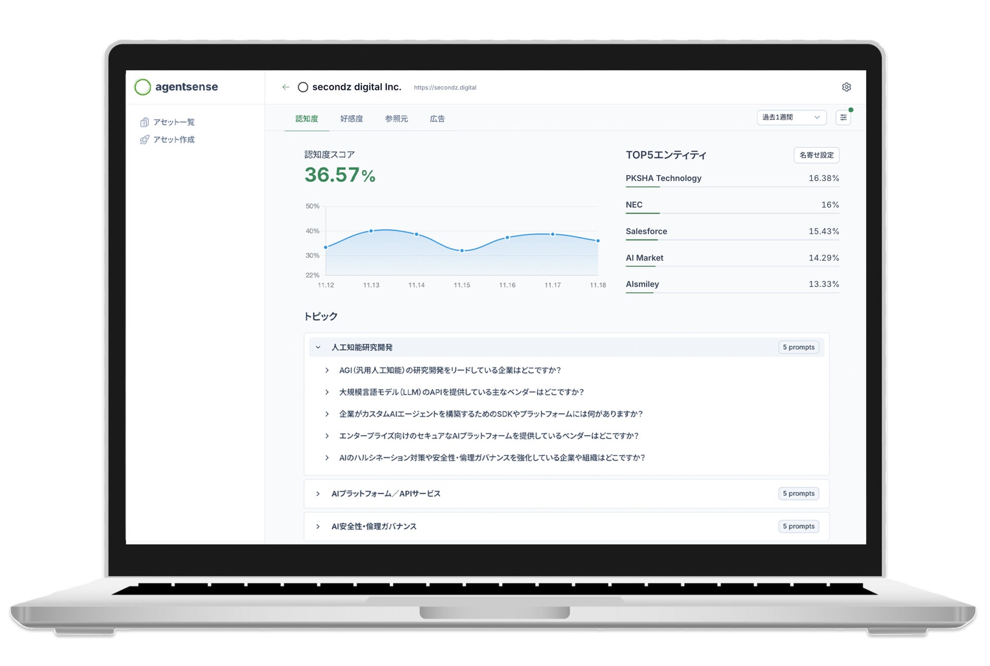Click the 名寄せ設定 button
990x666 pixels.
tap(816, 155)
